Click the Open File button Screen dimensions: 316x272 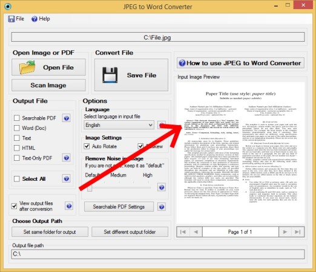[48, 67]
